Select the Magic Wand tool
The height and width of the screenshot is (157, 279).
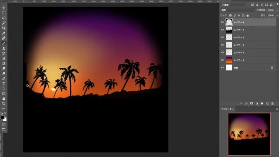click(3, 23)
